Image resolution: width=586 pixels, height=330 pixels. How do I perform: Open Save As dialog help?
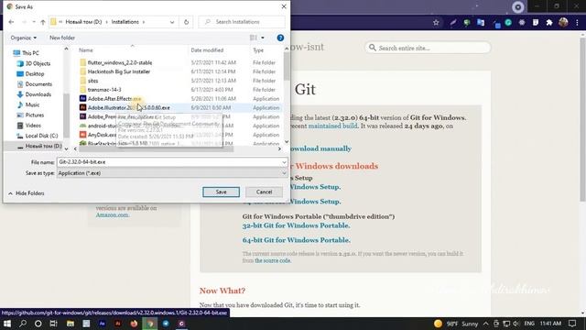tap(280, 38)
